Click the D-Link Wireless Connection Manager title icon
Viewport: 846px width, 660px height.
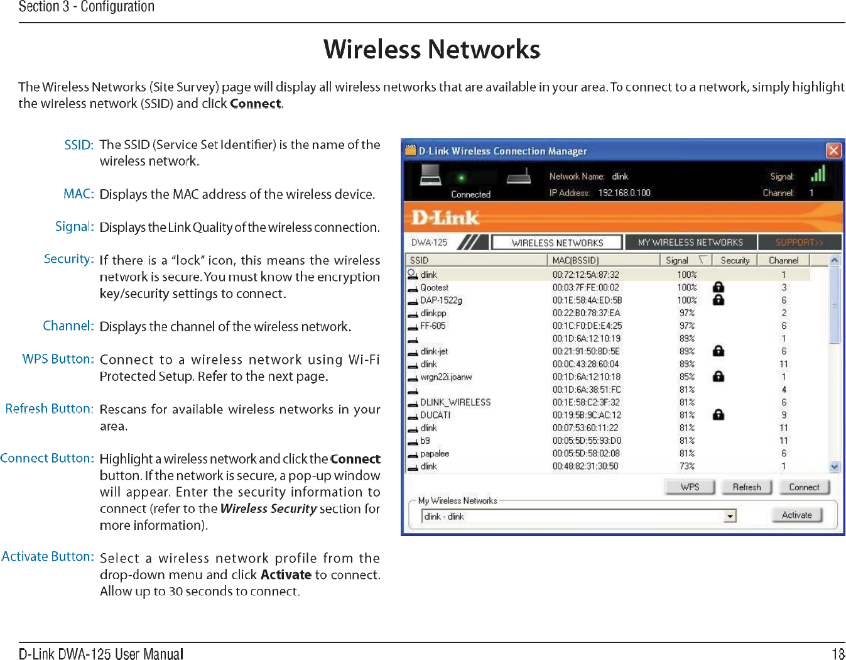coord(411,150)
